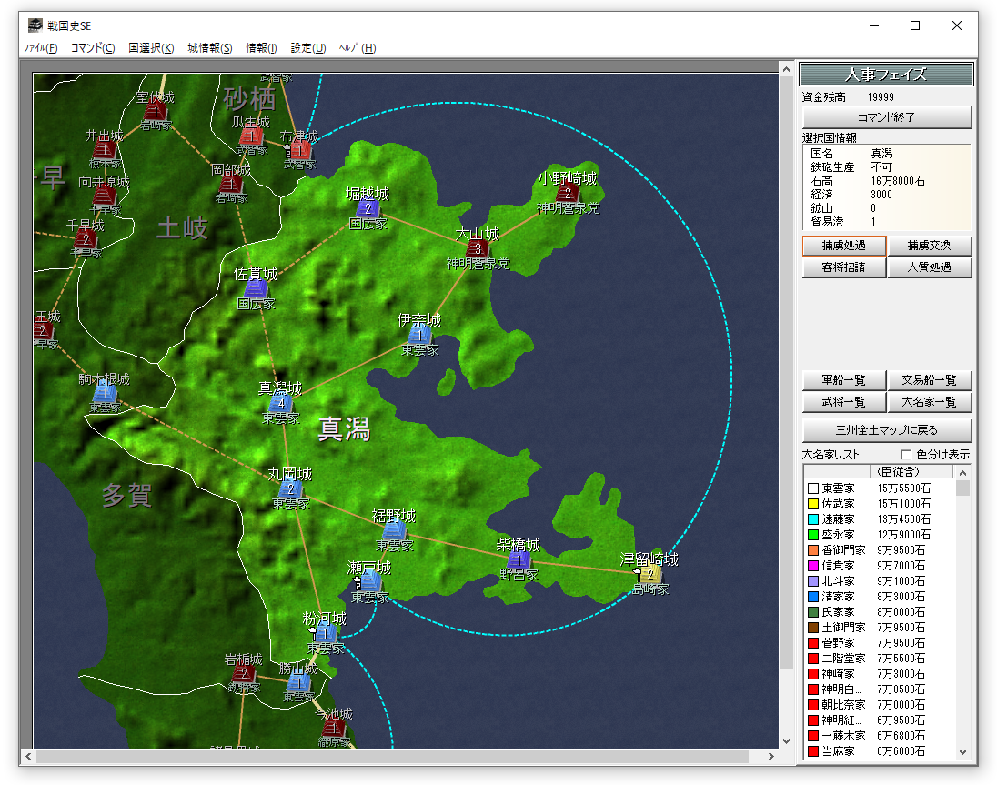Click the 伊奈城 castle icon

click(x=419, y=335)
